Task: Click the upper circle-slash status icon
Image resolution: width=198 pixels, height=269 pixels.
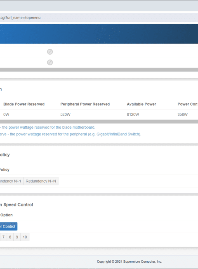Action: (x=50, y=52)
